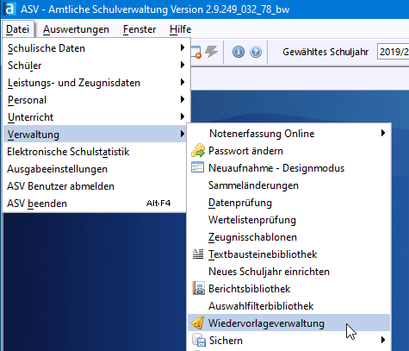
Task: Open Textbausteinebibliothek
Action: [x=288, y=254]
